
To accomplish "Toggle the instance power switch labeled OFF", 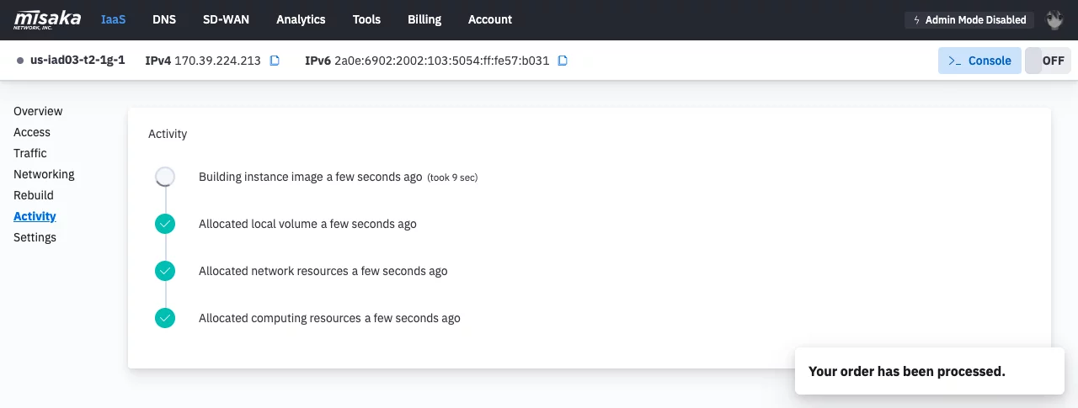I will tap(1048, 61).
